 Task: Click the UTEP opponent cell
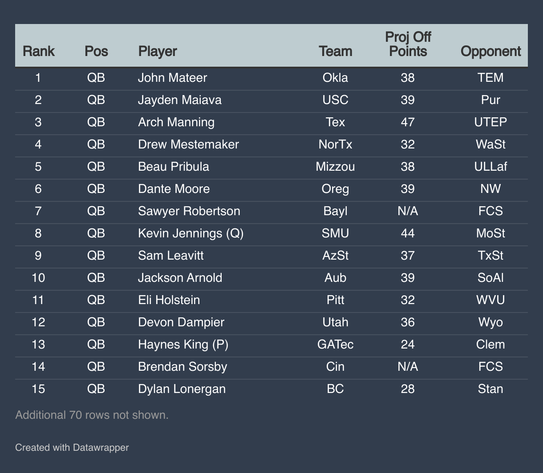490,122
